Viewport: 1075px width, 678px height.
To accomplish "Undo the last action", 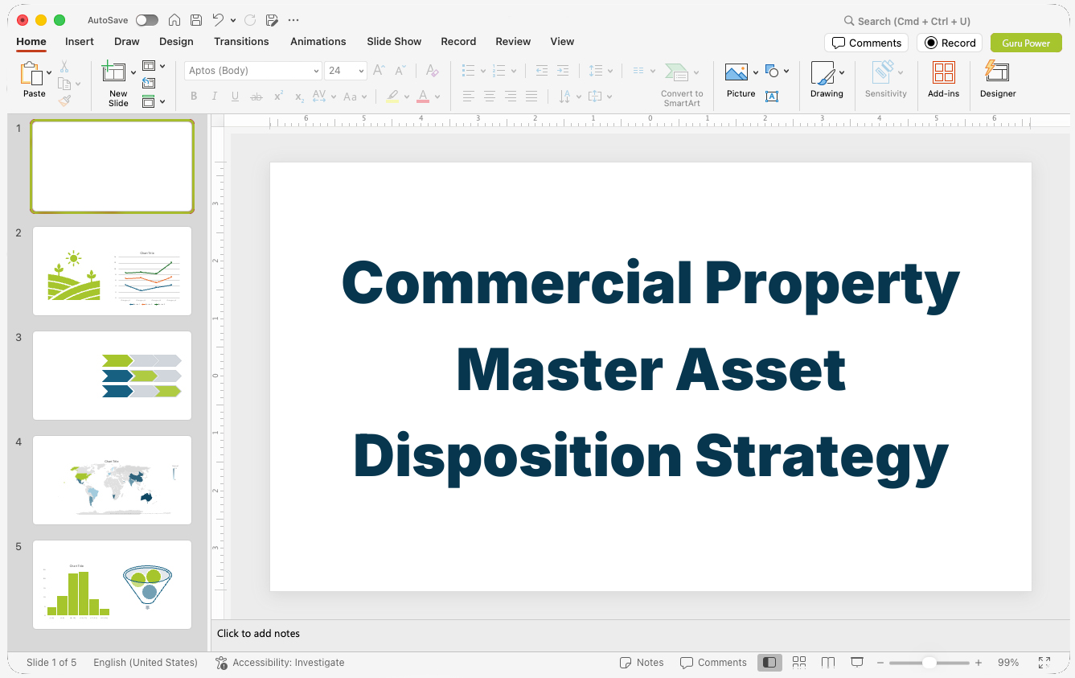I will click(218, 20).
